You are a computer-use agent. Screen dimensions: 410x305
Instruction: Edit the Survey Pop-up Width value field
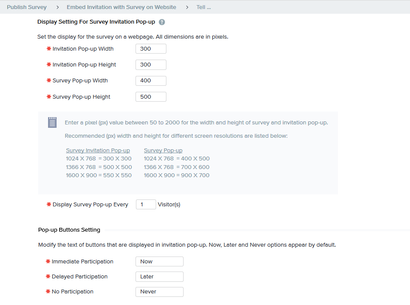[x=151, y=81]
